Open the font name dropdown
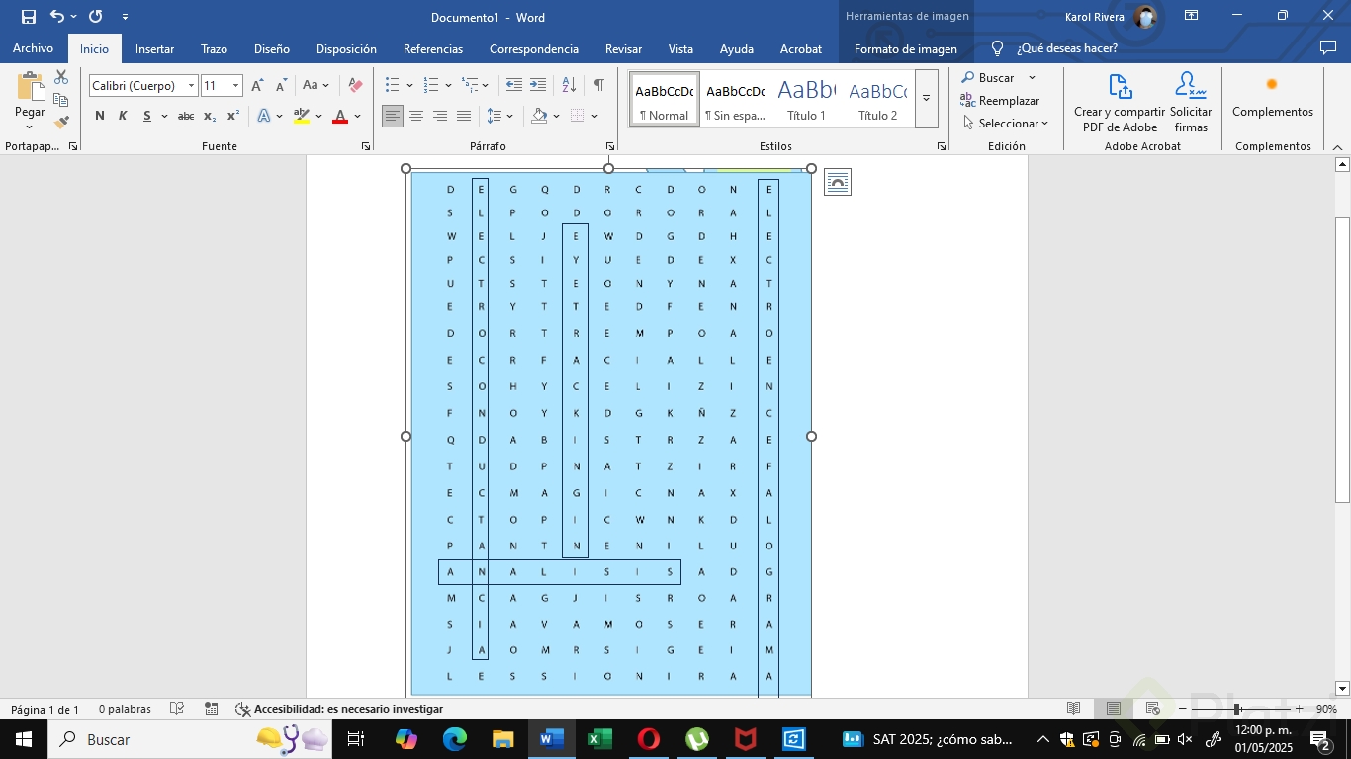 [x=191, y=86]
